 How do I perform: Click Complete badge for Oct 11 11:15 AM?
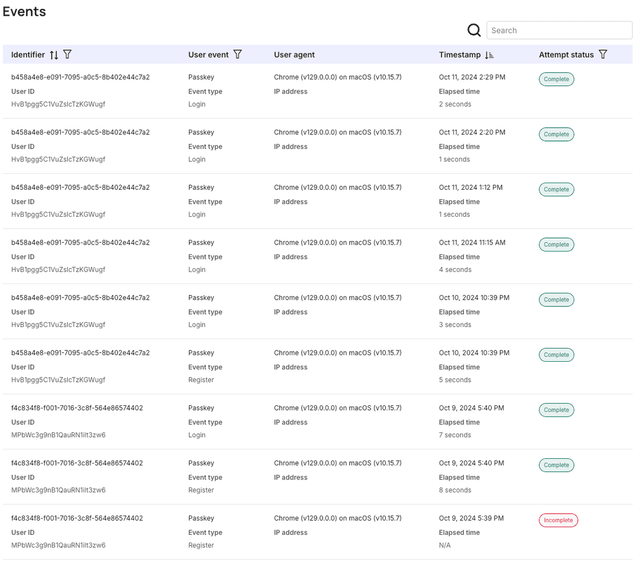(556, 244)
